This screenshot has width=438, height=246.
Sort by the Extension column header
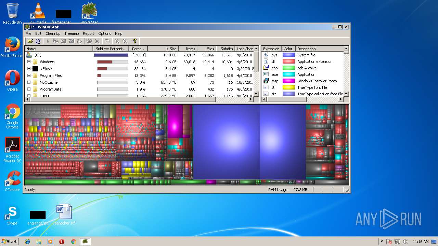(x=271, y=49)
